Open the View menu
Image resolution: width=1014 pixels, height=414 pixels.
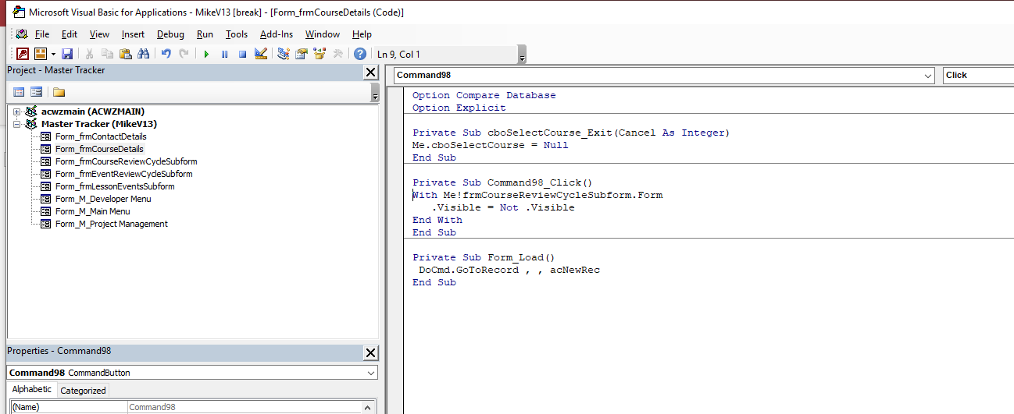point(99,34)
